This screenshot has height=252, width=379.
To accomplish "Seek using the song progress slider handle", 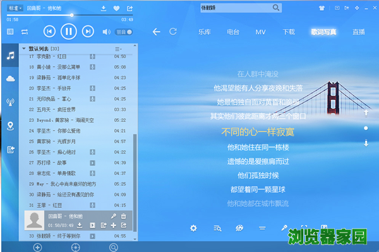I will coord(72,15).
